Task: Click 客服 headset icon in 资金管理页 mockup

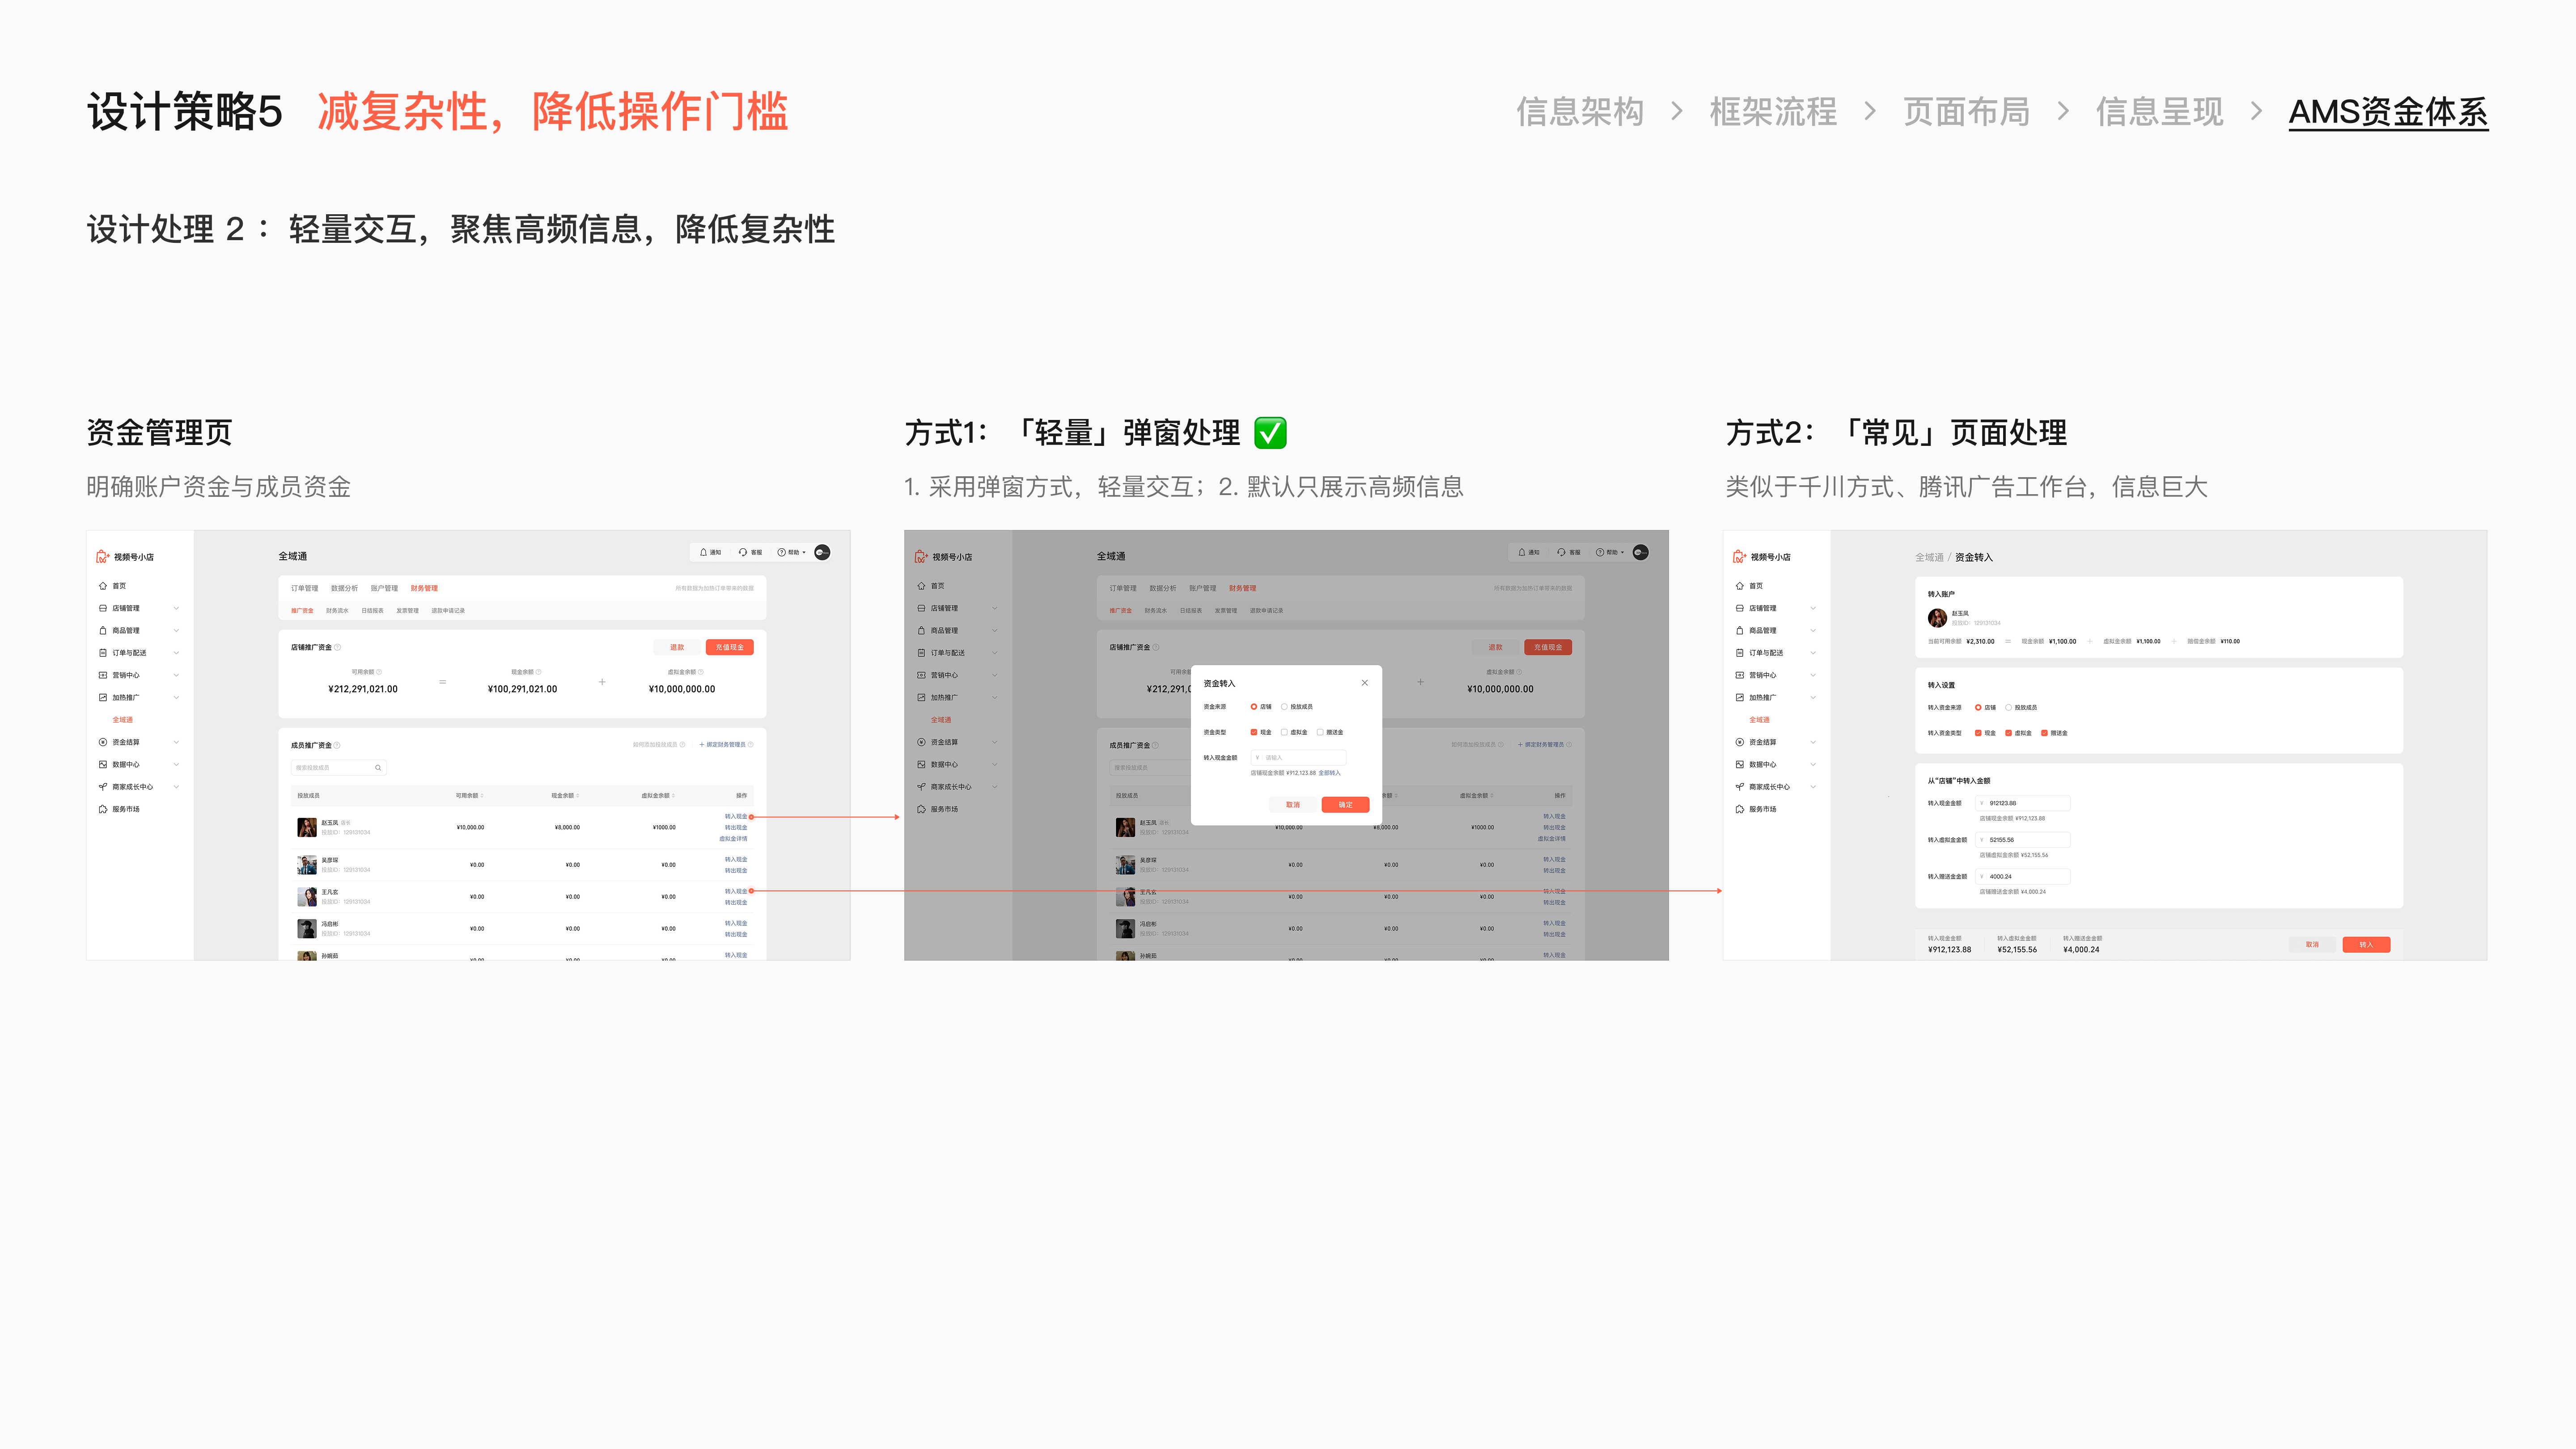Action: tap(742, 552)
